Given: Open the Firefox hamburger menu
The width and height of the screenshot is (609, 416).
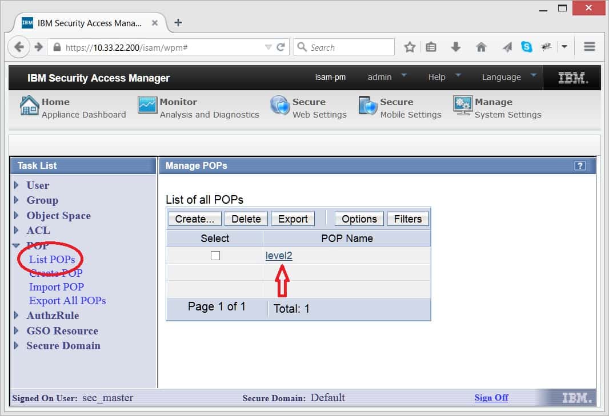Looking at the screenshot, I should [590, 47].
